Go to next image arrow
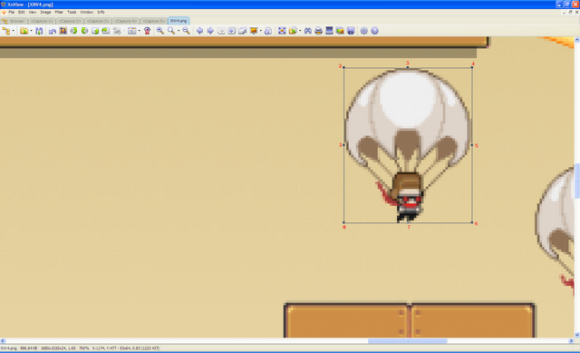 click(x=210, y=31)
